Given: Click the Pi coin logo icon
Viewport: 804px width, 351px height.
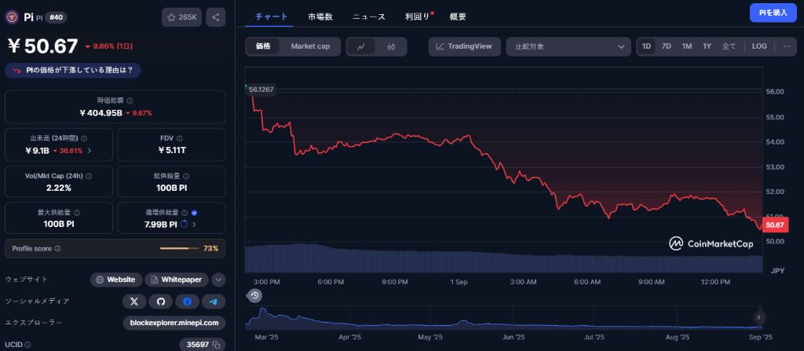Looking at the screenshot, I should 11,17.
